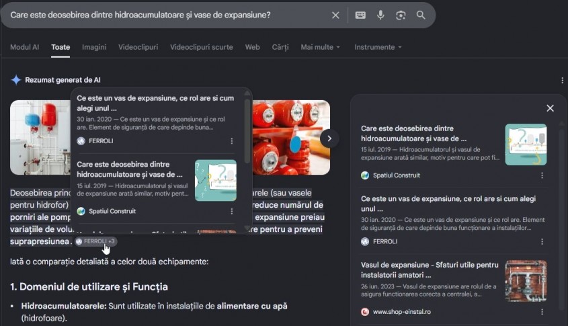Open the Cărți tab
Image resolution: width=568 pixels, height=326 pixels.
(280, 47)
